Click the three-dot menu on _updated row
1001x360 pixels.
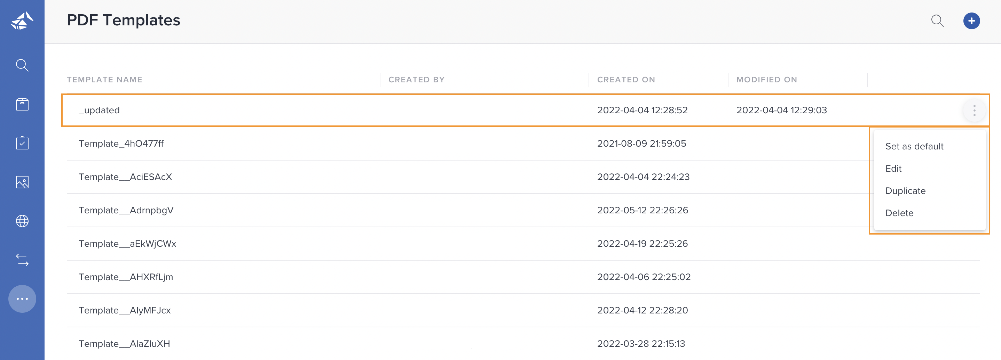click(974, 110)
